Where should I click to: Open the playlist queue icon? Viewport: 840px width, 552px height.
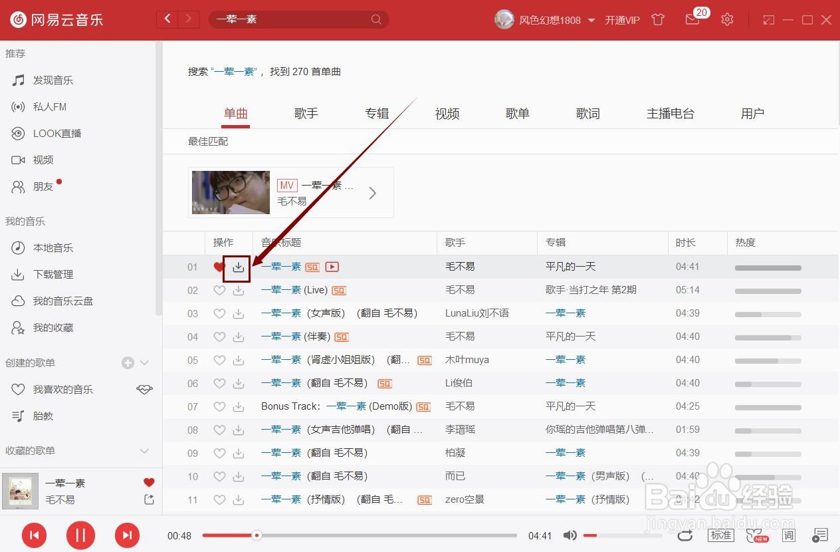click(820, 535)
